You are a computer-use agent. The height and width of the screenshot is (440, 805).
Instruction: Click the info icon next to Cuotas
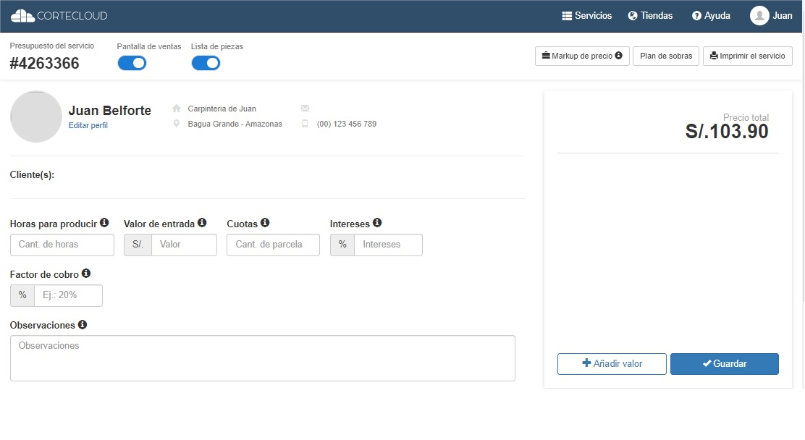pyautogui.click(x=265, y=222)
